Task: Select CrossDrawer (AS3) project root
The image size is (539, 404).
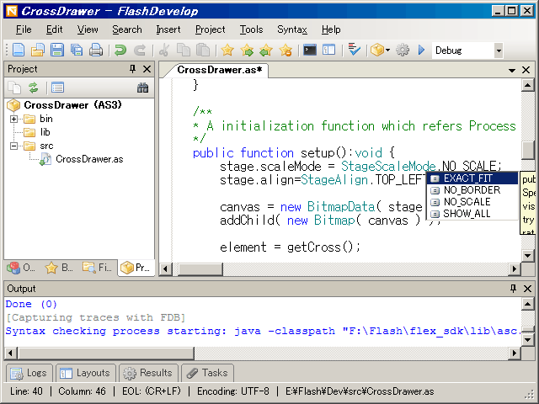Action: coord(72,104)
